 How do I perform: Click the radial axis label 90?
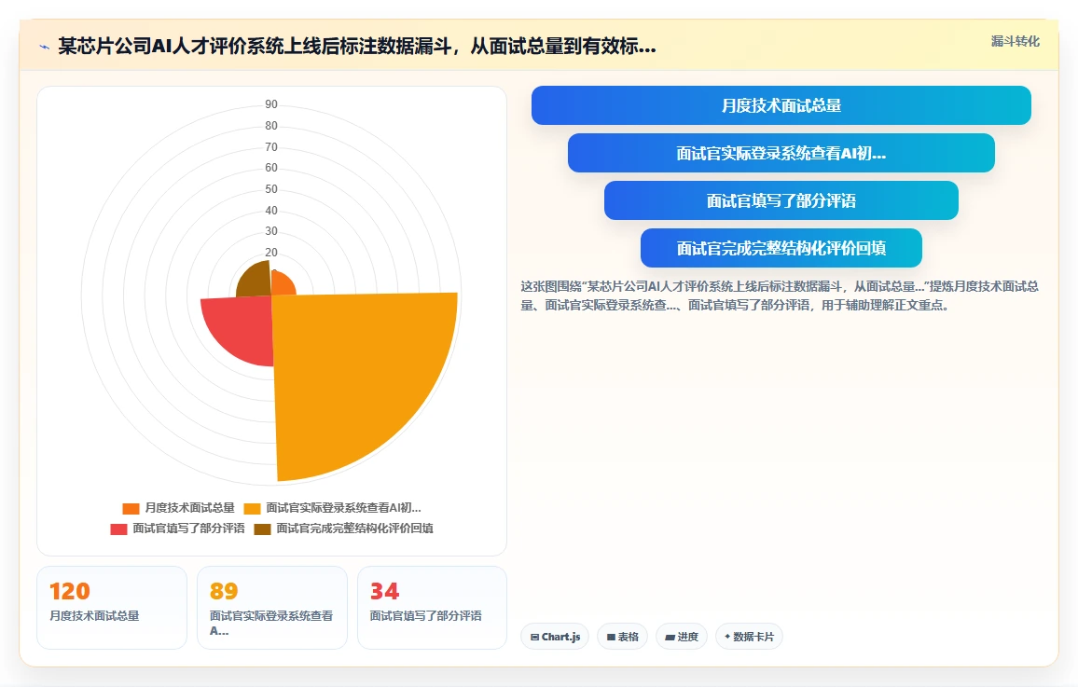pos(271,104)
